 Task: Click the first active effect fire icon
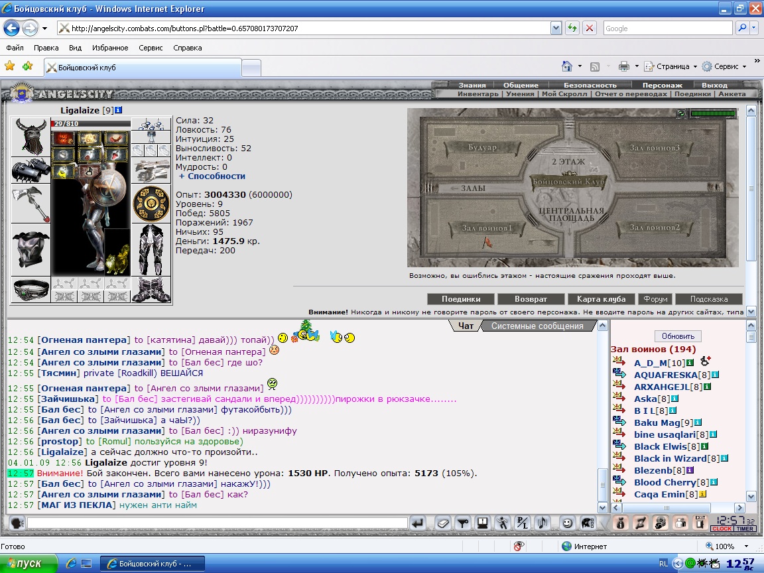(x=64, y=139)
